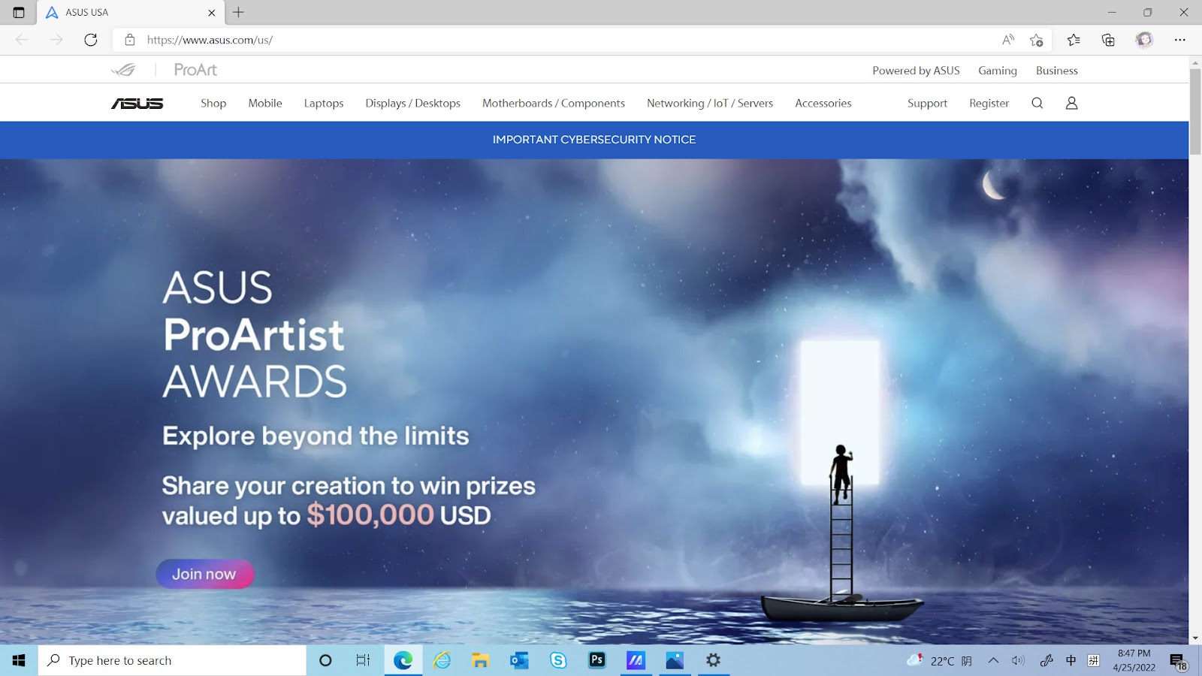
Task: Open the Gaming link
Action: tap(998, 71)
